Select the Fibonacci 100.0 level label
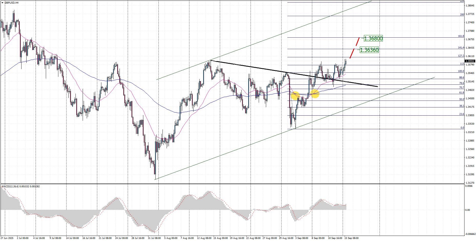476x241 pixels. (461, 71)
